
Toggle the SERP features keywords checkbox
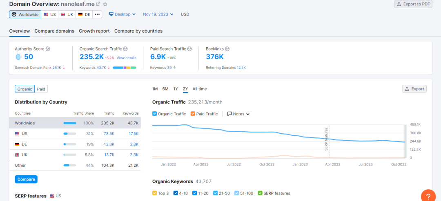pyautogui.click(x=260, y=193)
